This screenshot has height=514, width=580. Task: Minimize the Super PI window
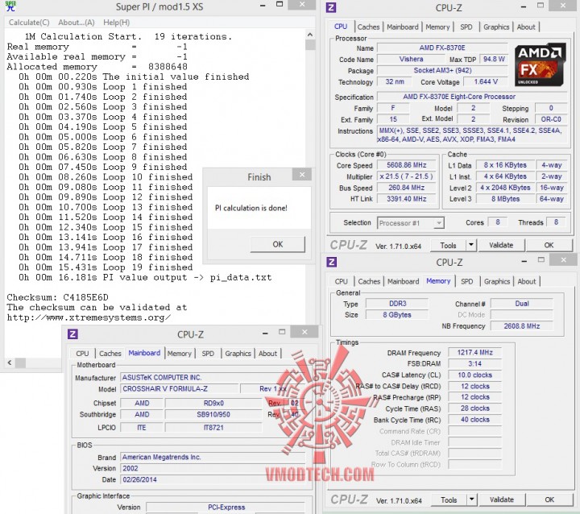(263, 6)
